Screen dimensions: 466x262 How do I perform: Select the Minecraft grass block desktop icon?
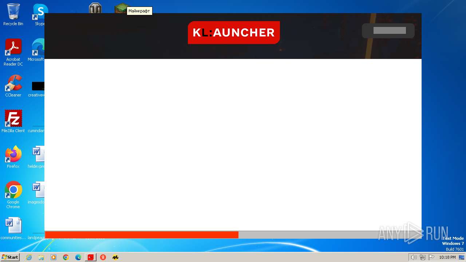(121, 8)
